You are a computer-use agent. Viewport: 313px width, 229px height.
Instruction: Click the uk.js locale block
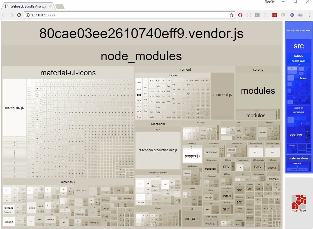point(139,89)
